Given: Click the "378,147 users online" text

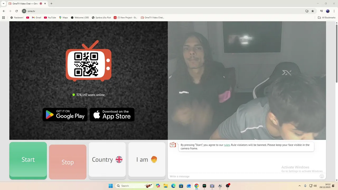Looking at the screenshot, I should (x=90, y=95).
